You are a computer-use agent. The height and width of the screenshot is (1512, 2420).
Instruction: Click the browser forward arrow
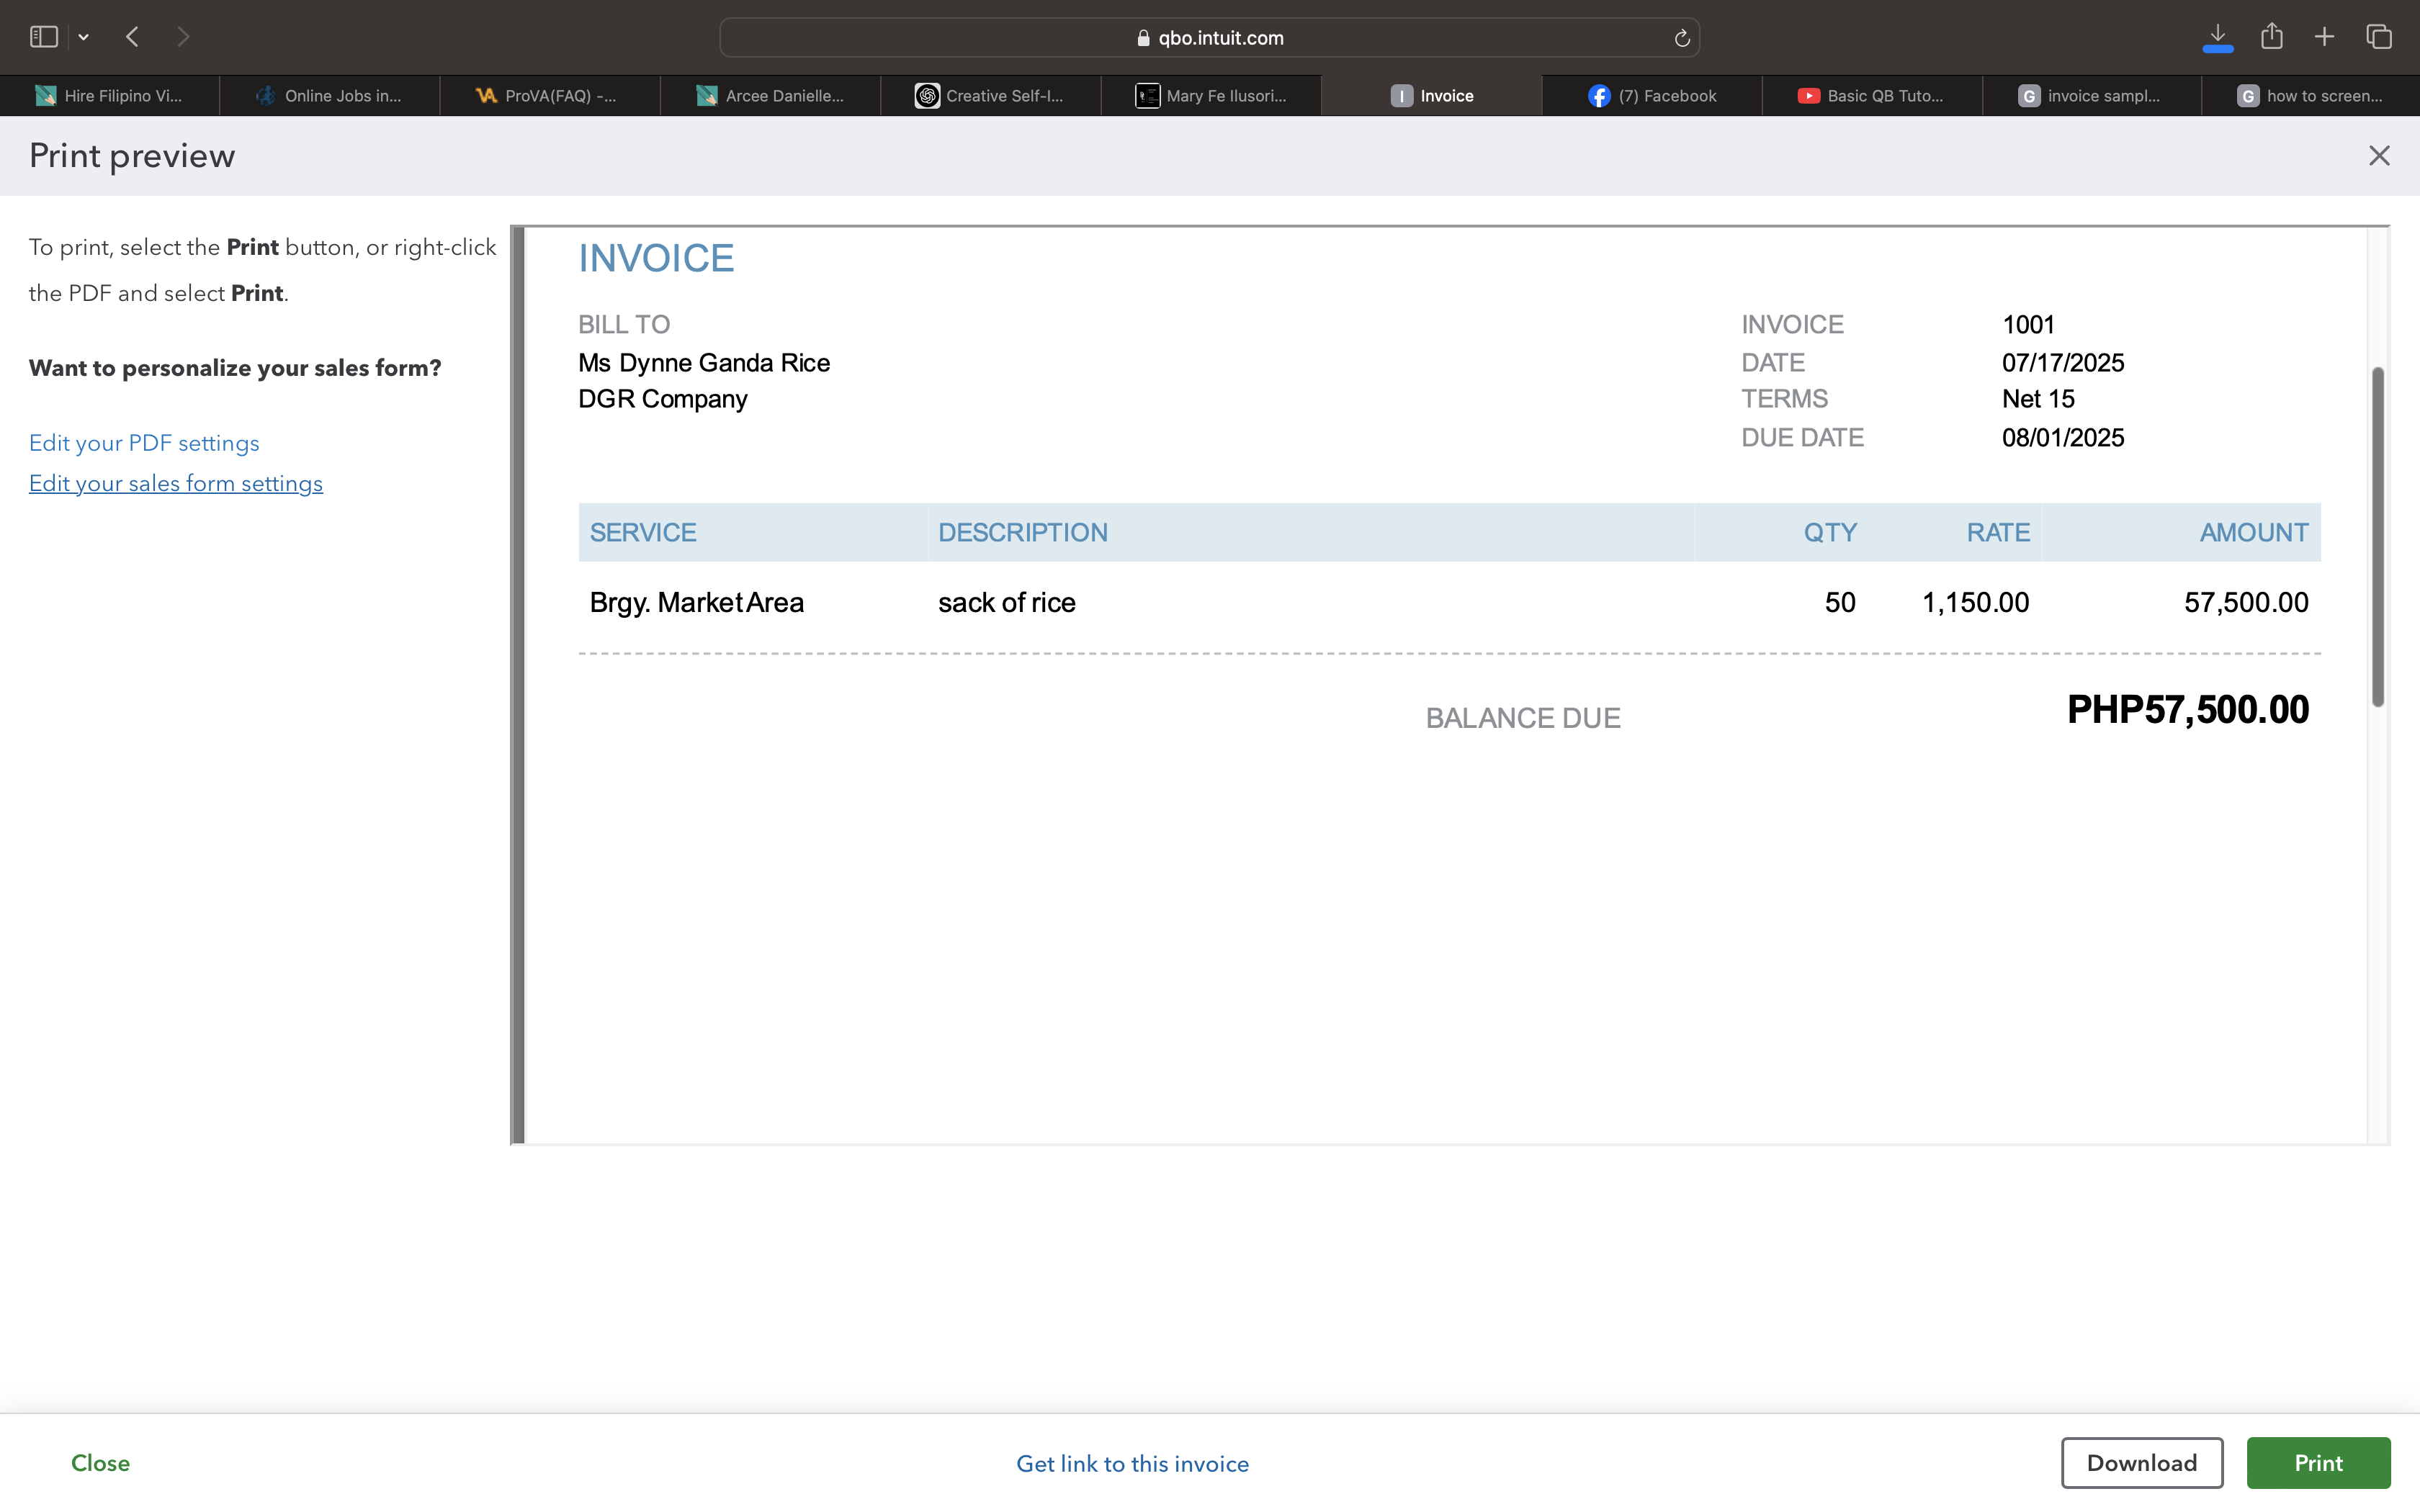pos(183,37)
